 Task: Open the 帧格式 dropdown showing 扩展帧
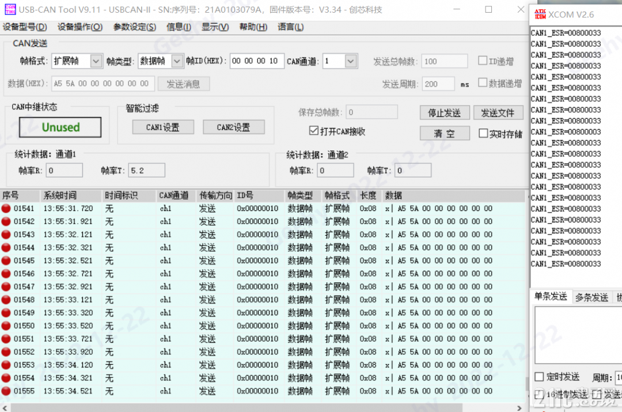(96, 61)
